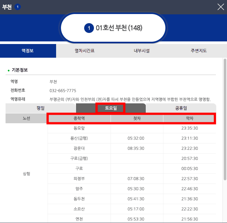Click the 역명 field label

[14, 82]
